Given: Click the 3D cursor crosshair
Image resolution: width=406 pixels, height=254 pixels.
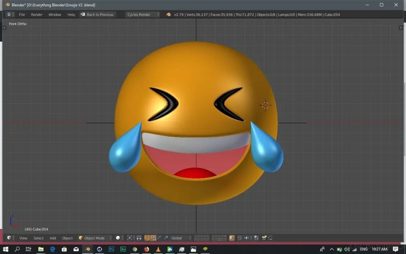Looking at the screenshot, I should (x=265, y=105).
